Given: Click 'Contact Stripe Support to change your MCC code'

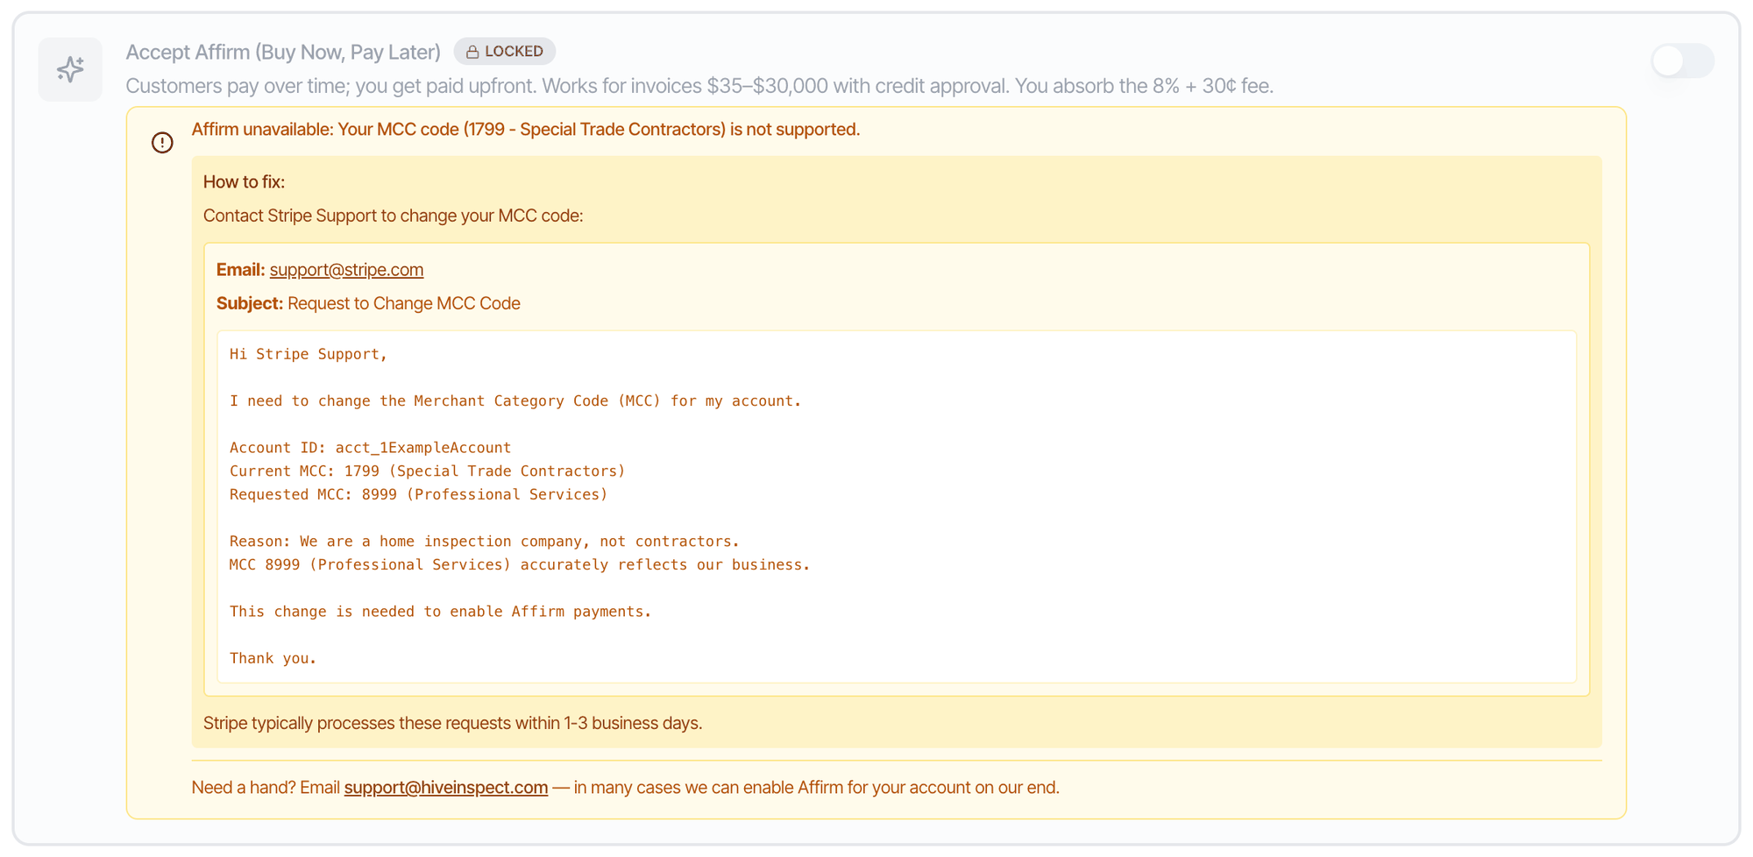Looking at the screenshot, I should pos(393,216).
